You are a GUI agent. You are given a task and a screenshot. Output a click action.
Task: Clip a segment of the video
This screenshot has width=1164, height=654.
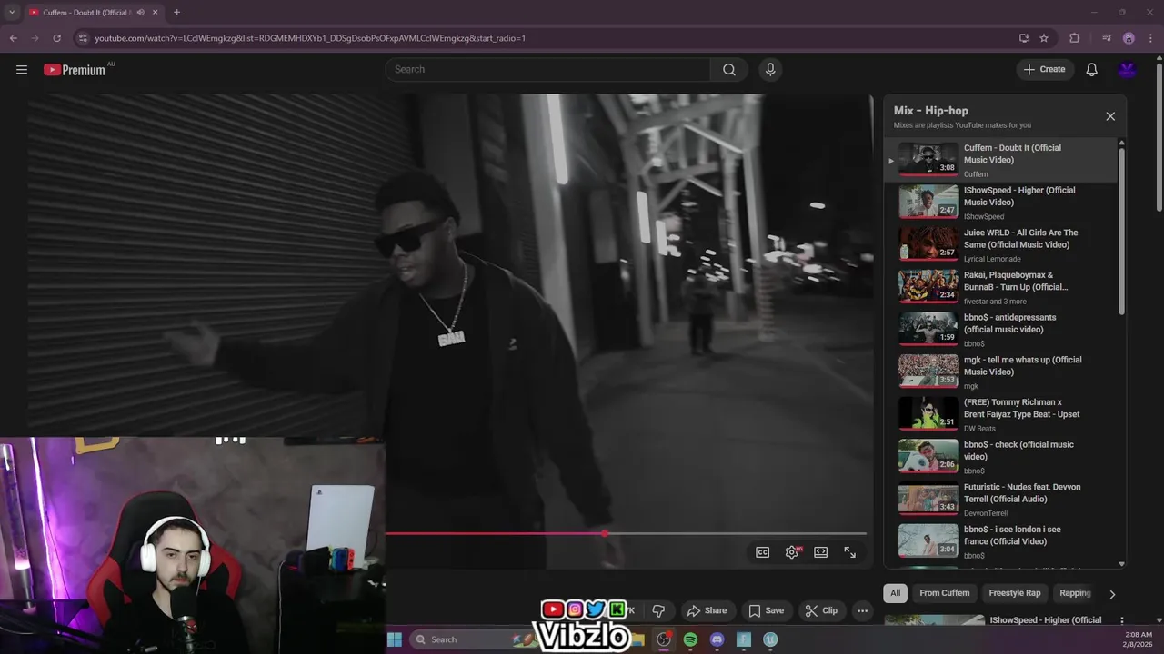click(821, 610)
